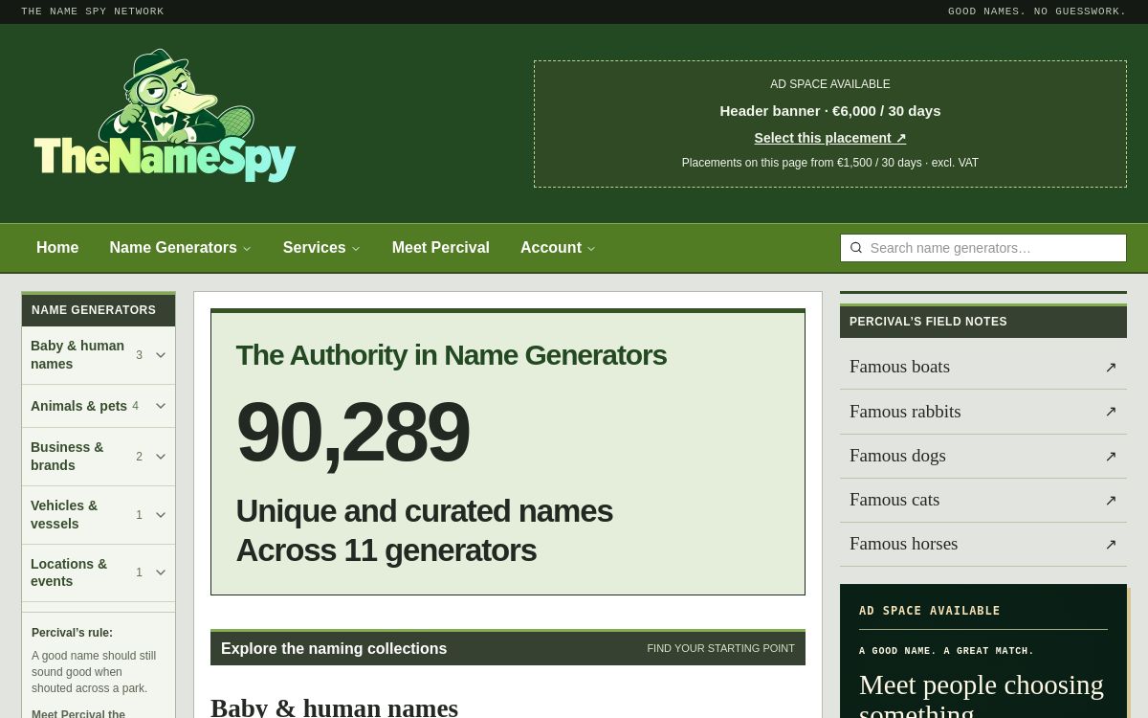Image resolution: width=1148 pixels, height=718 pixels.
Task: Open Services dropdown menu
Action: [x=321, y=248]
